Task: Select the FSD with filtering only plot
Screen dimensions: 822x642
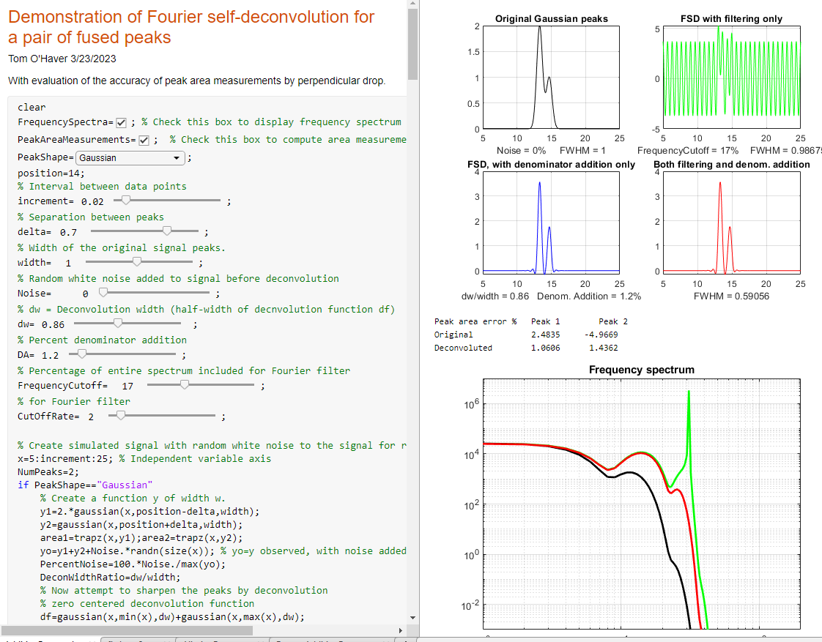Action: click(731, 78)
